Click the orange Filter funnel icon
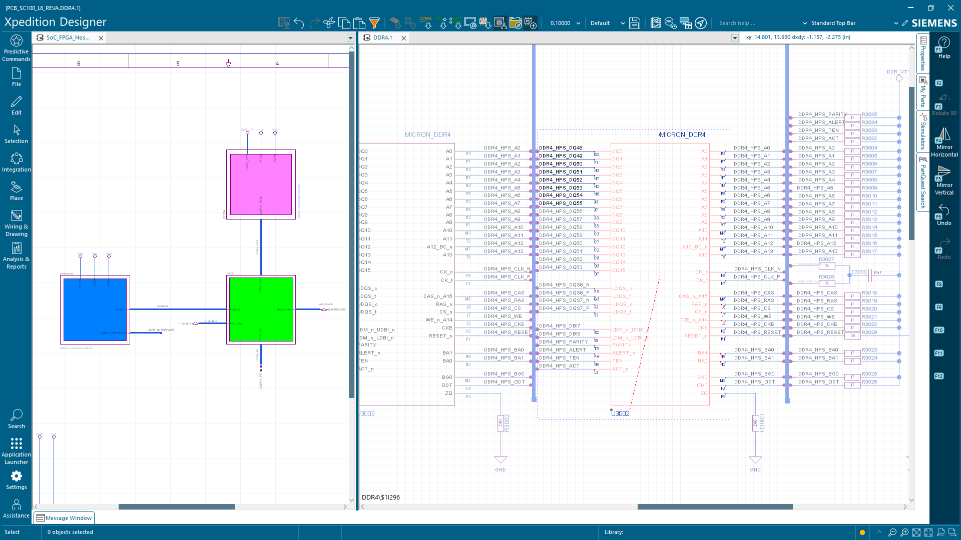 point(374,23)
